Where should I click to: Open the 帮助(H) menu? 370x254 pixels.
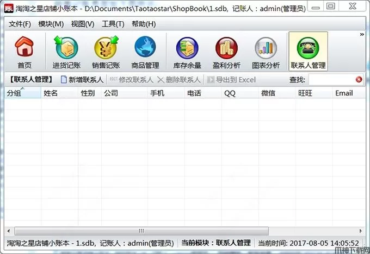tap(144, 24)
